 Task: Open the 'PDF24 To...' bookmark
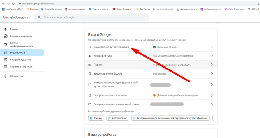(254, 9)
